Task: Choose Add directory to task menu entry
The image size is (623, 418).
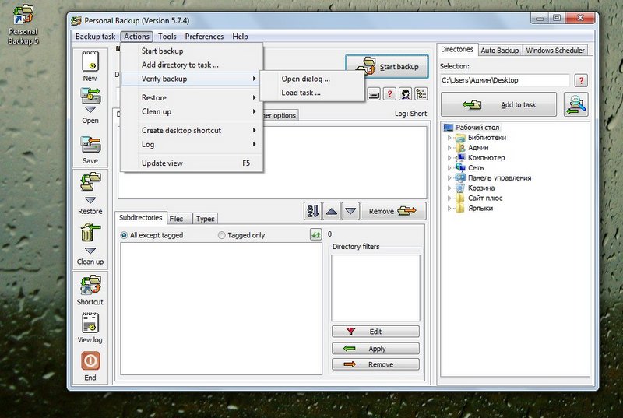Action: (192, 65)
